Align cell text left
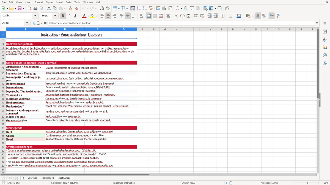Screen dimensions: 330x185 pos(102,16)
